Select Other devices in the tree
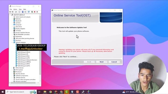 pyautogui.click(x=19, y=68)
